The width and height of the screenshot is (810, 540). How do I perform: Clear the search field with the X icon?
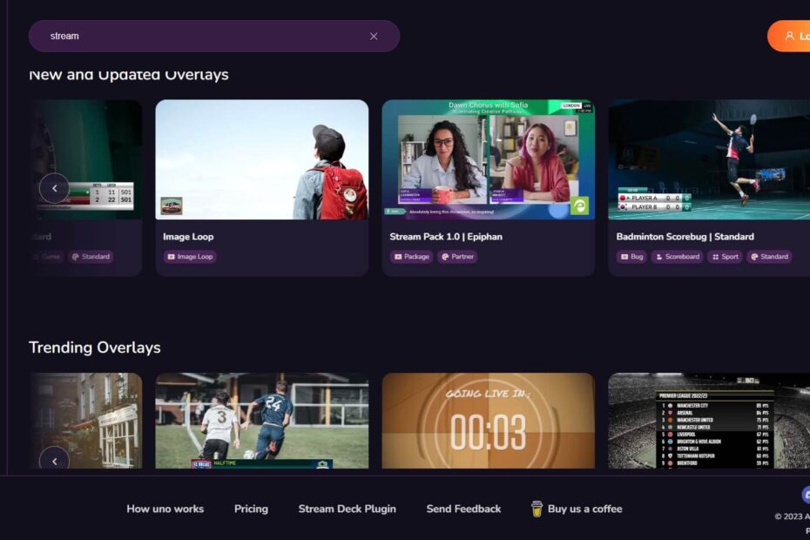coord(374,37)
